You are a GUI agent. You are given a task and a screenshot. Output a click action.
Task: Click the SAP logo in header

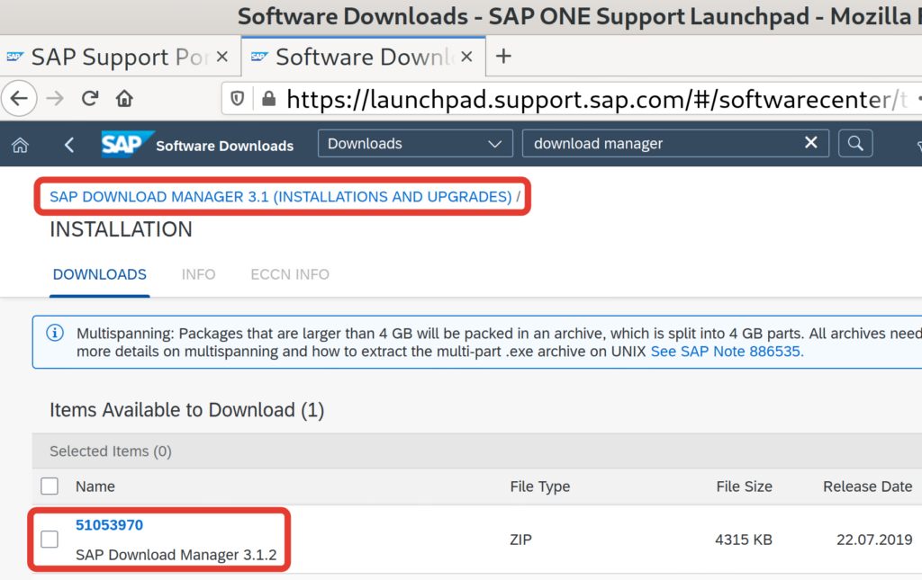click(121, 144)
